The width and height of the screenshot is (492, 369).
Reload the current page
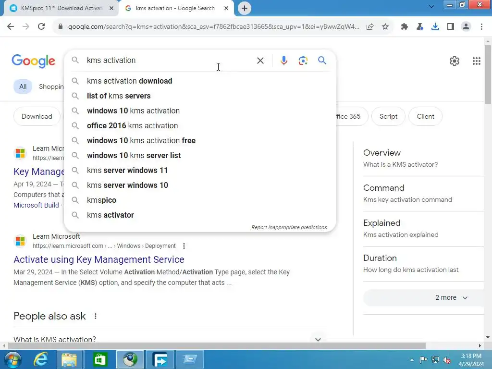pos(41,27)
